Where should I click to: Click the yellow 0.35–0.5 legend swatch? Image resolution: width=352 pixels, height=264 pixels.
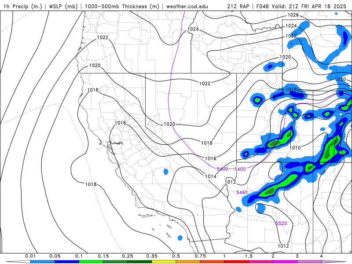coord(164,262)
